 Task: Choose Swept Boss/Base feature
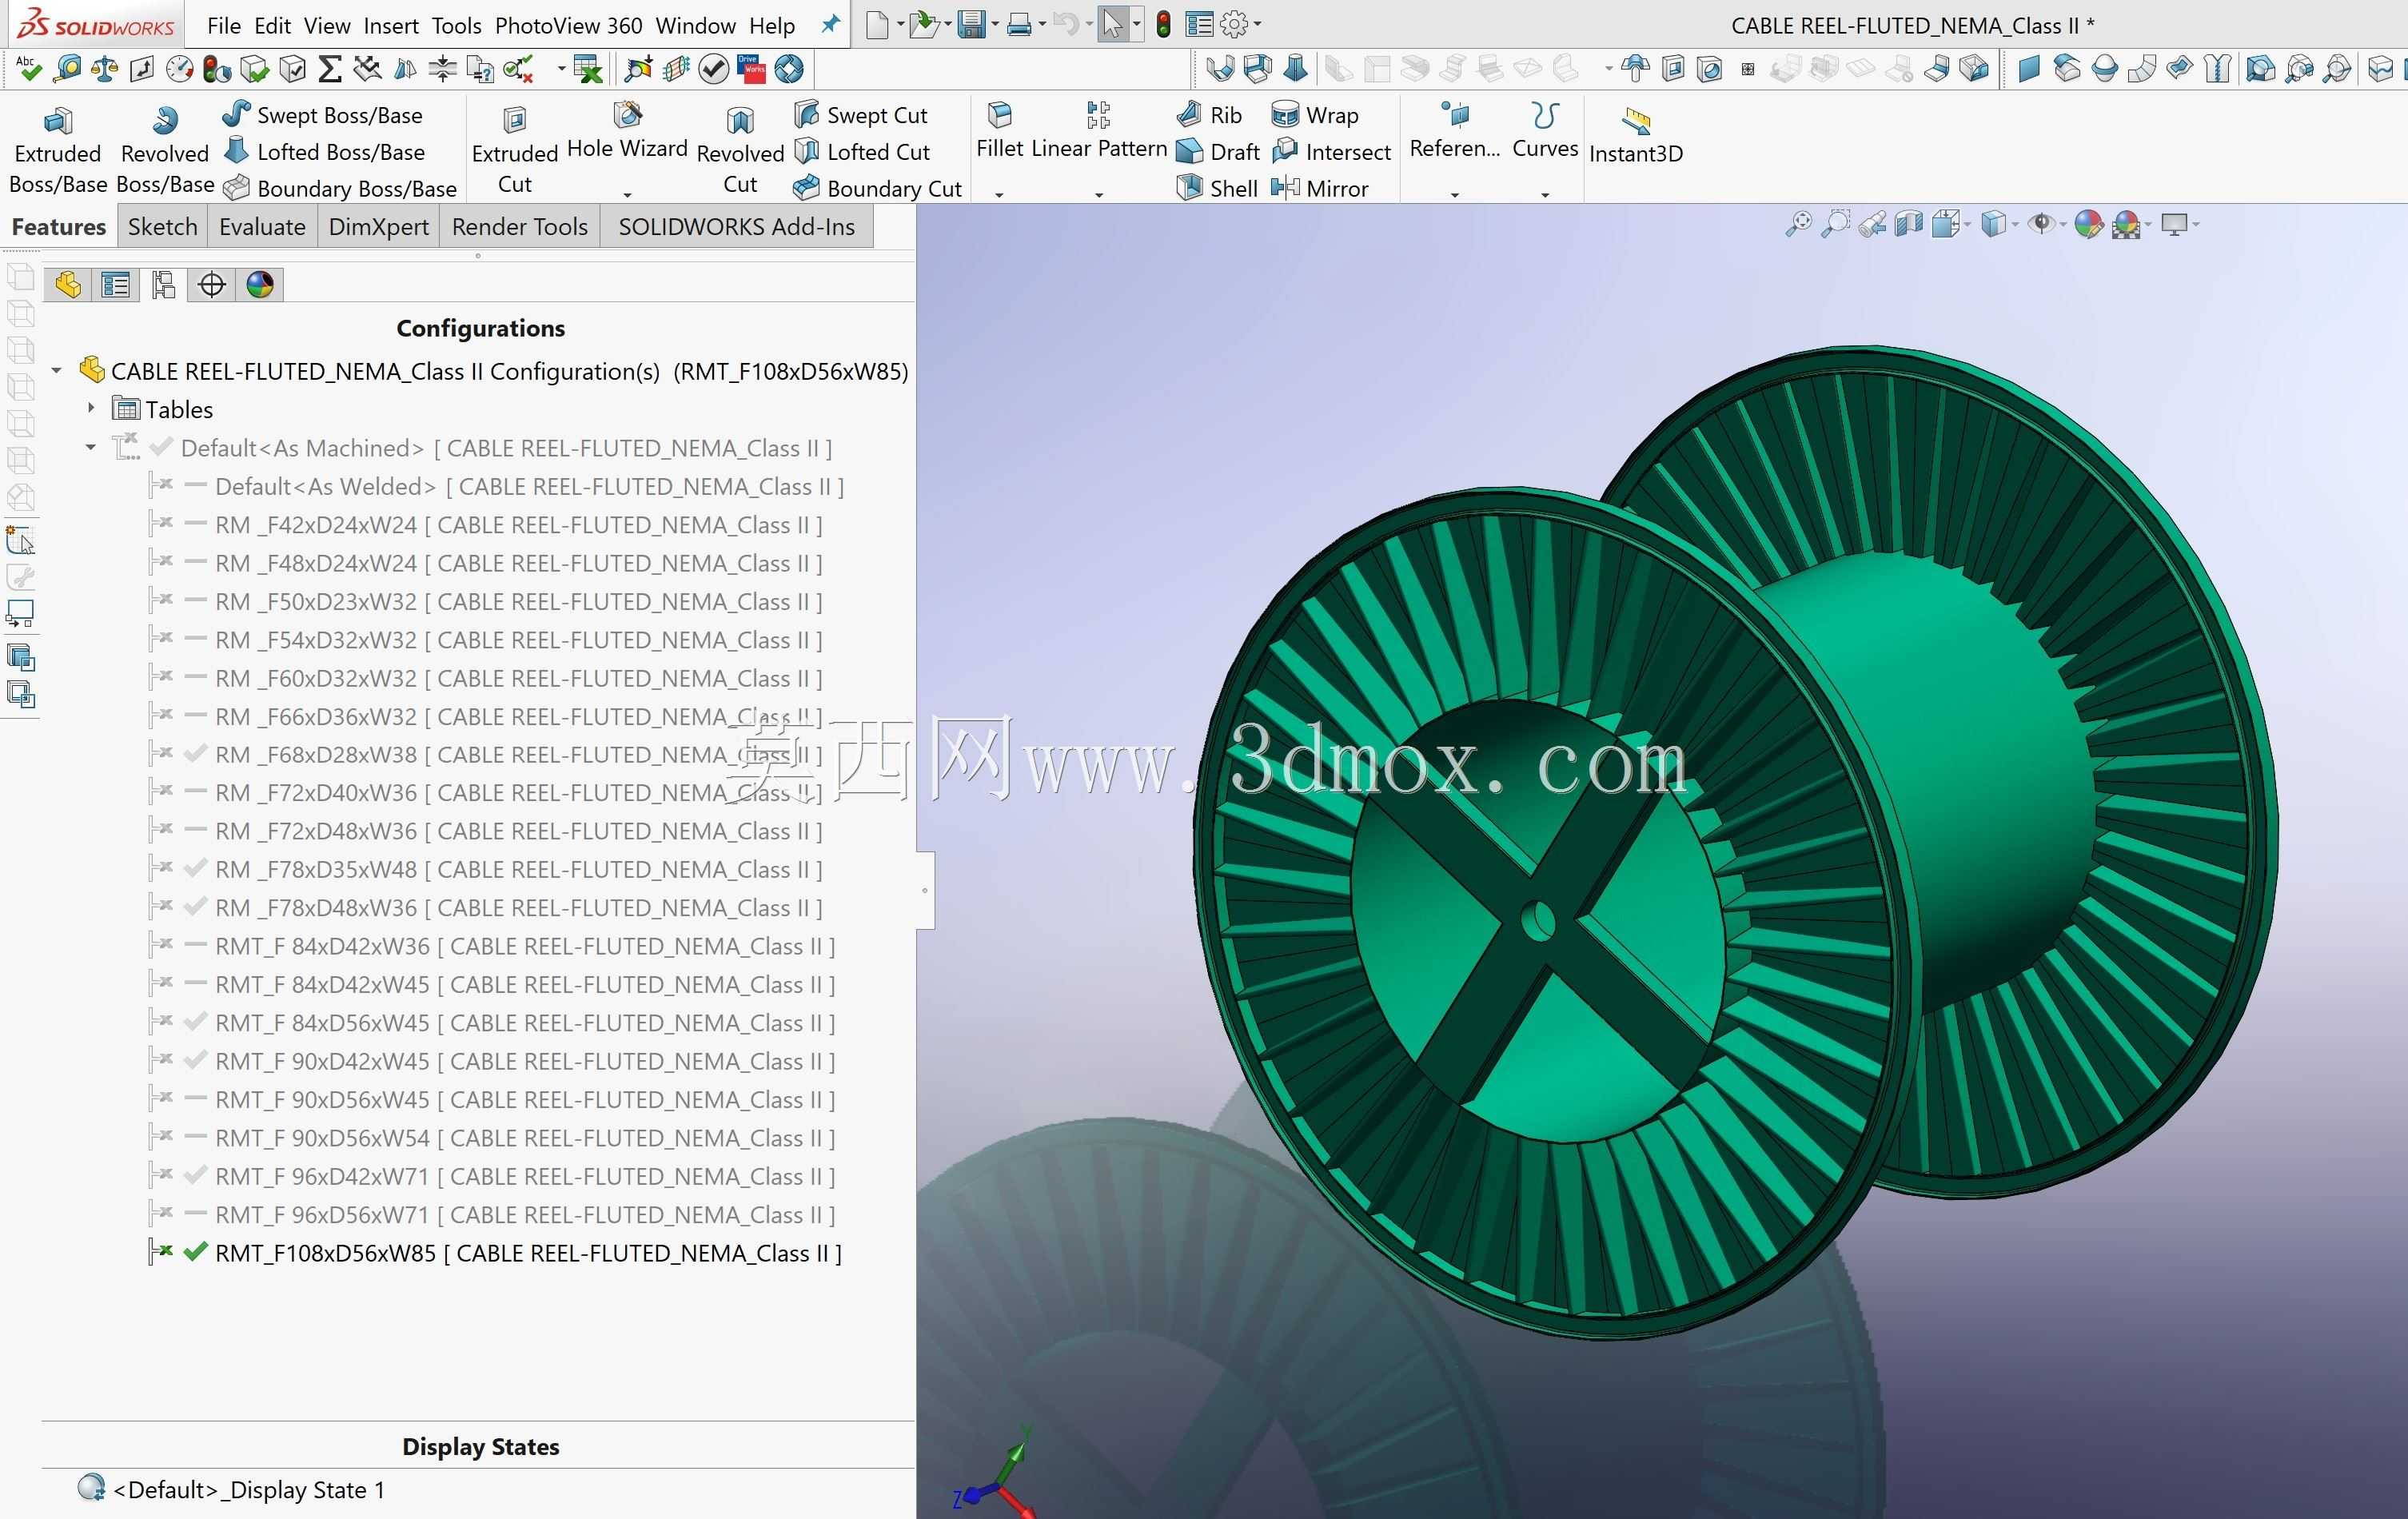322,115
